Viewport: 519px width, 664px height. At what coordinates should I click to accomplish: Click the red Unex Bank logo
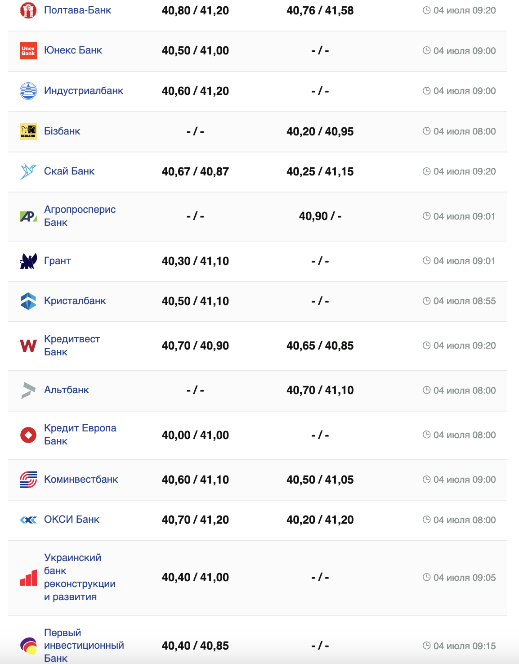[28, 51]
